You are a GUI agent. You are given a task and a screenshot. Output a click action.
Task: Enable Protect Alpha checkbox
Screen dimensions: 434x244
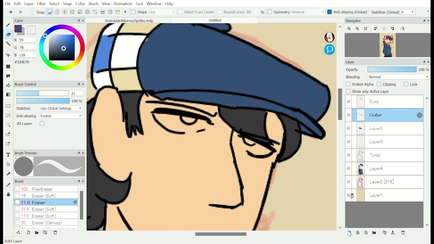click(x=348, y=84)
